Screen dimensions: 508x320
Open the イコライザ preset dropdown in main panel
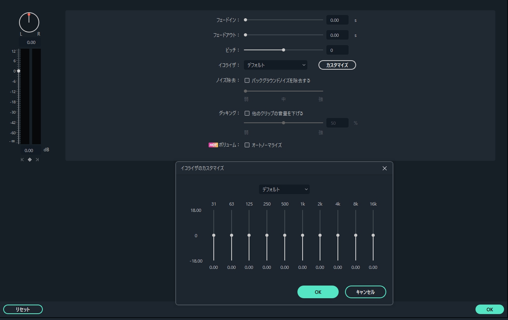(x=276, y=65)
